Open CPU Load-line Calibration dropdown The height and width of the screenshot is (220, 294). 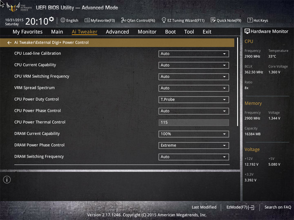point(194,54)
